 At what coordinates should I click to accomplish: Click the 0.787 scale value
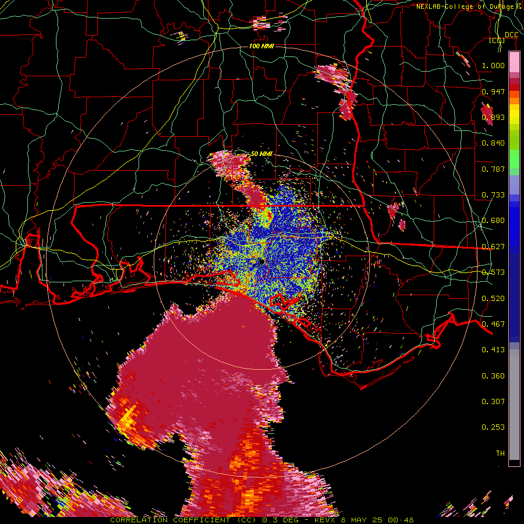(x=493, y=169)
